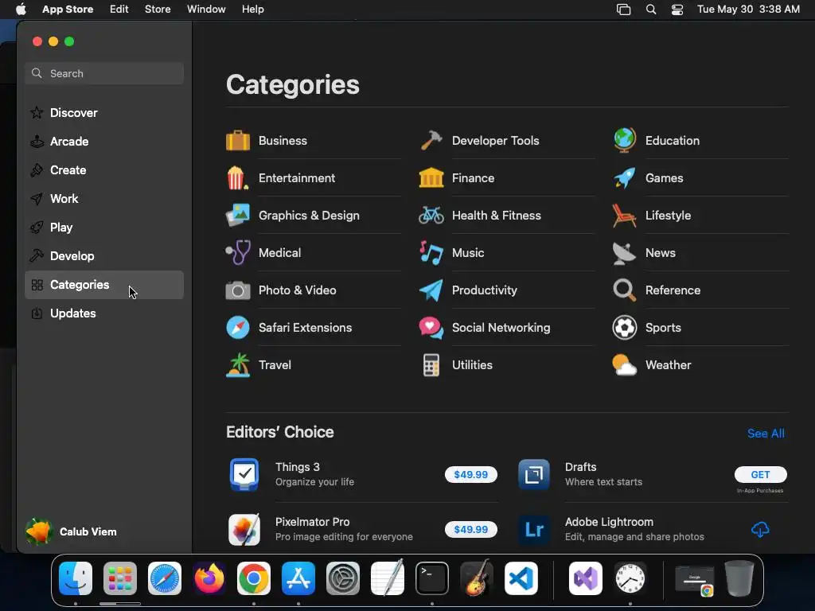
Task: Open the Sports soccer ball icon
Action: (x=625, y=328)
